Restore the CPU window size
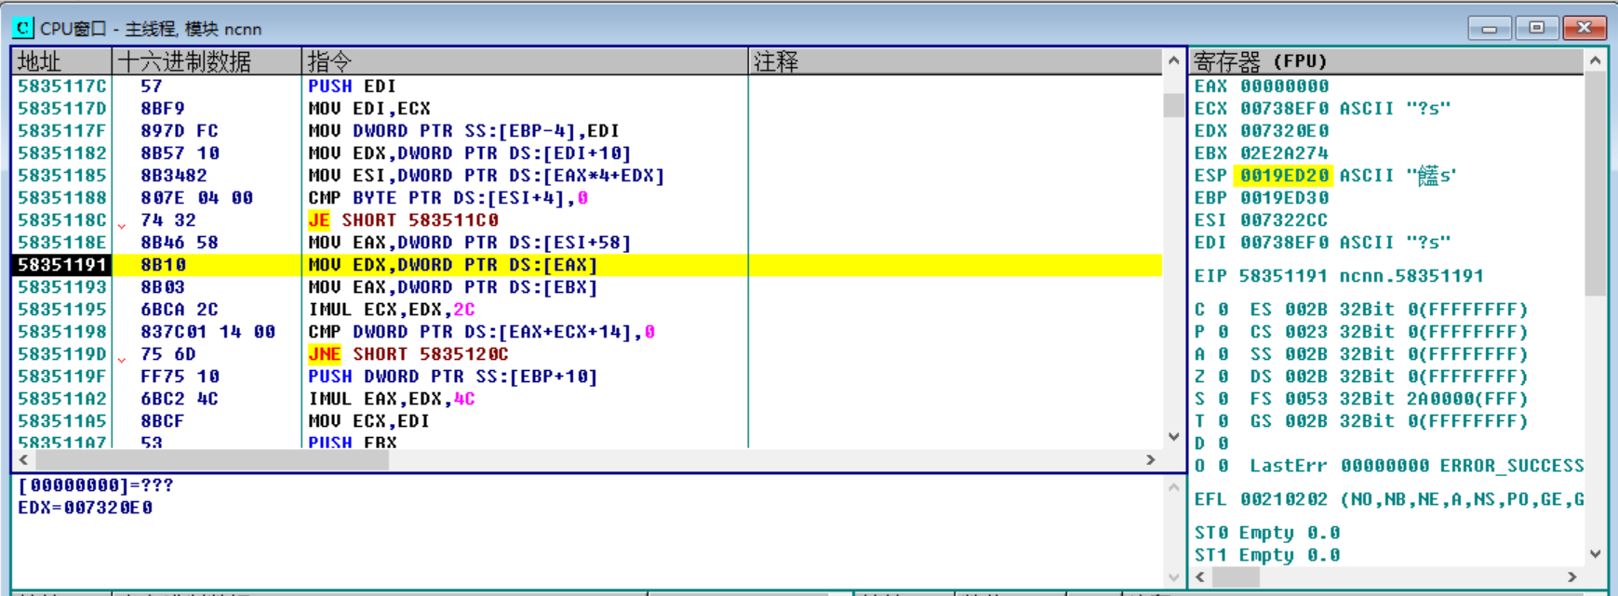 [x=1537, y=28]
